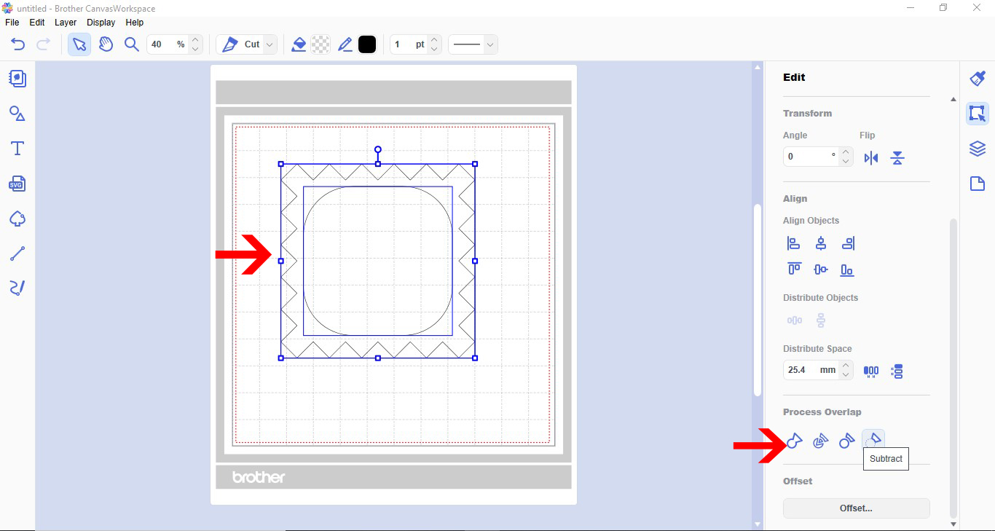
Task: Expand the line style dropdown
Action: (x=490, y=44)
